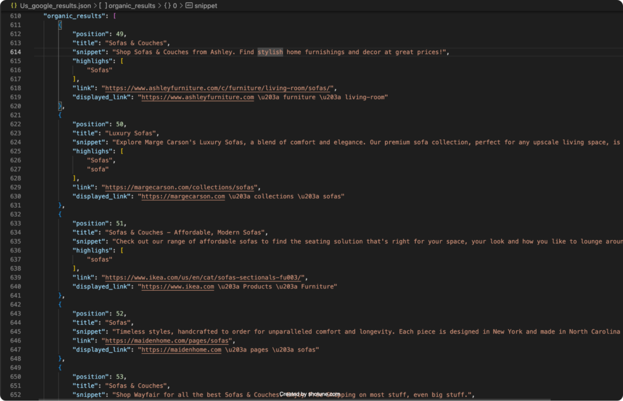Open the ashleyfurniture.com sofas link on line 618
The image size is (623, 401).
click(218, 88)
